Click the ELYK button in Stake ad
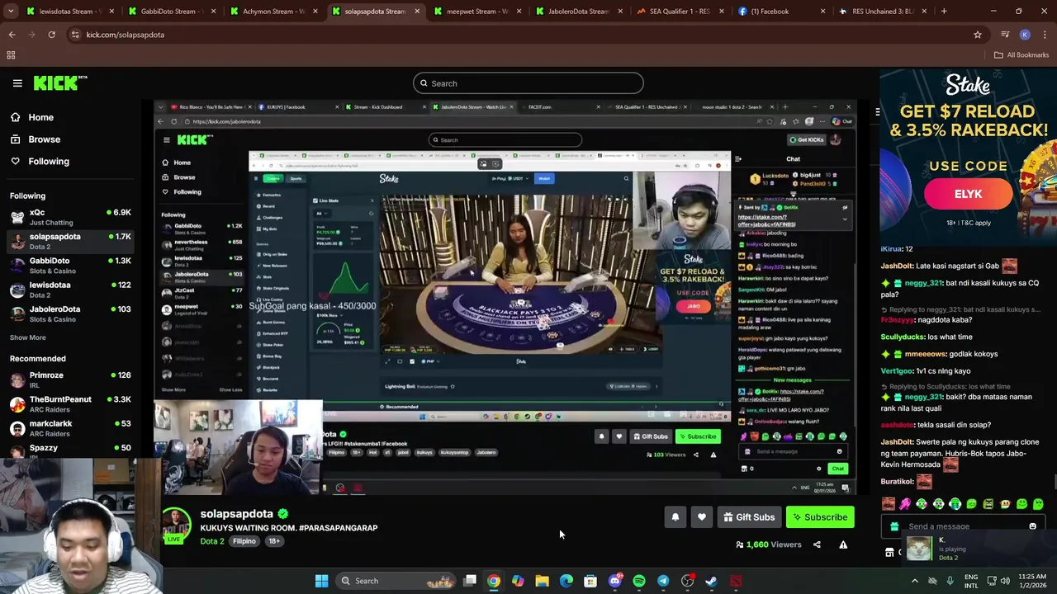The image size is (1057, 594). point(968,194)
